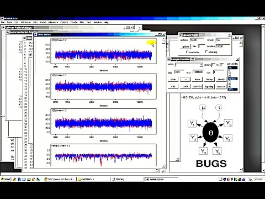This screenshot has width=265, height=199.
Task: Click the history button
Action: pyautogui.click(x=209, y=80)
